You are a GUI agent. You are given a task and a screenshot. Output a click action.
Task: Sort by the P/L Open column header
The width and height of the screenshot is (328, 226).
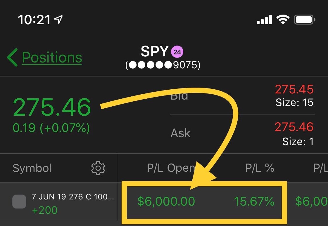coord(171,168)
